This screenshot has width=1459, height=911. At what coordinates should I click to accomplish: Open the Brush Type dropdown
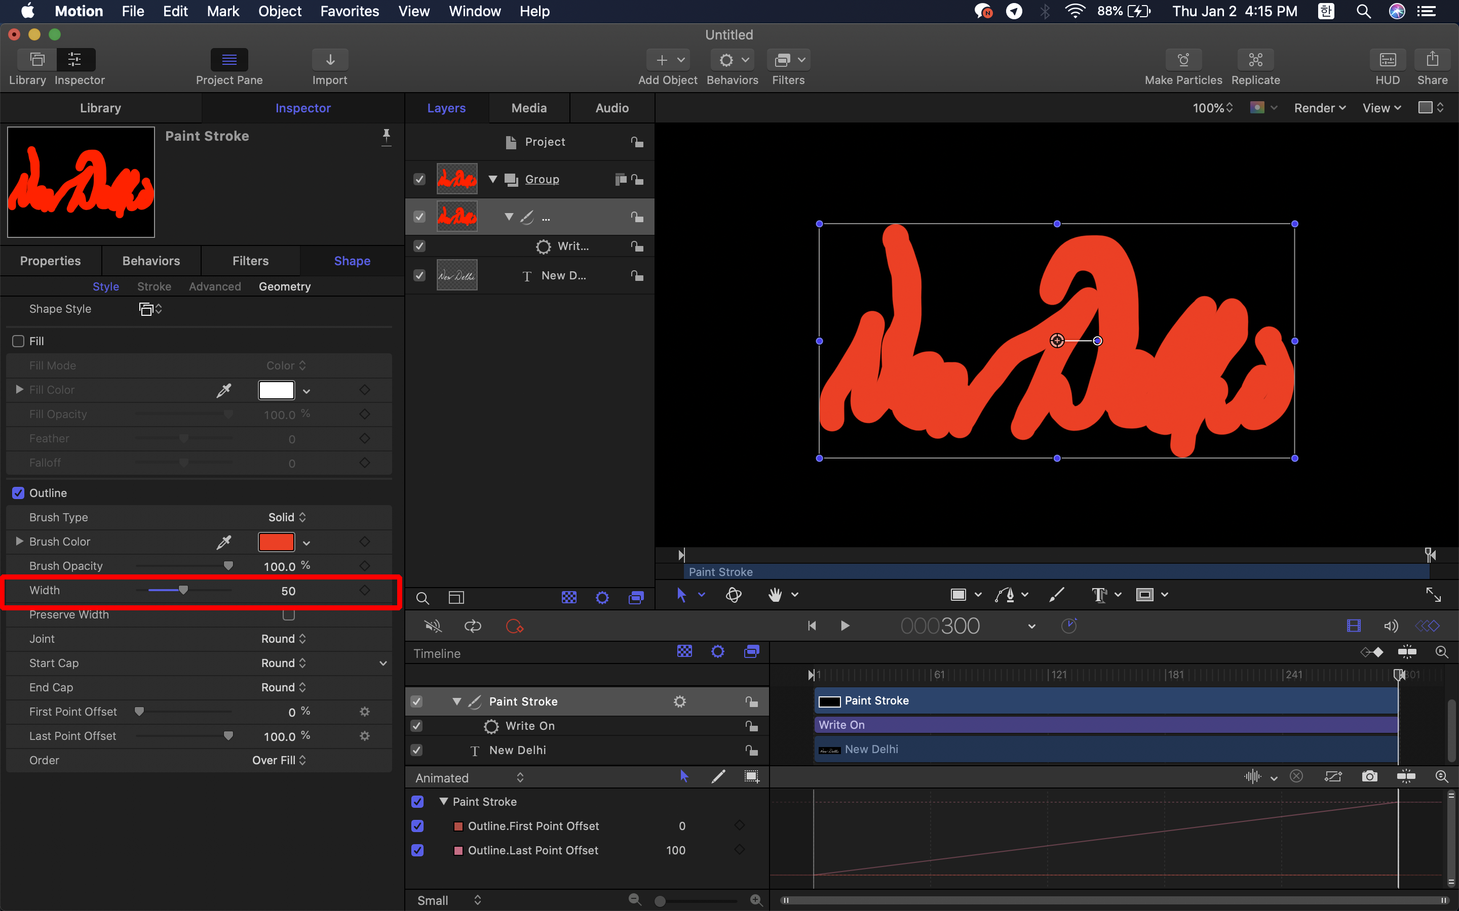(287, 517)
